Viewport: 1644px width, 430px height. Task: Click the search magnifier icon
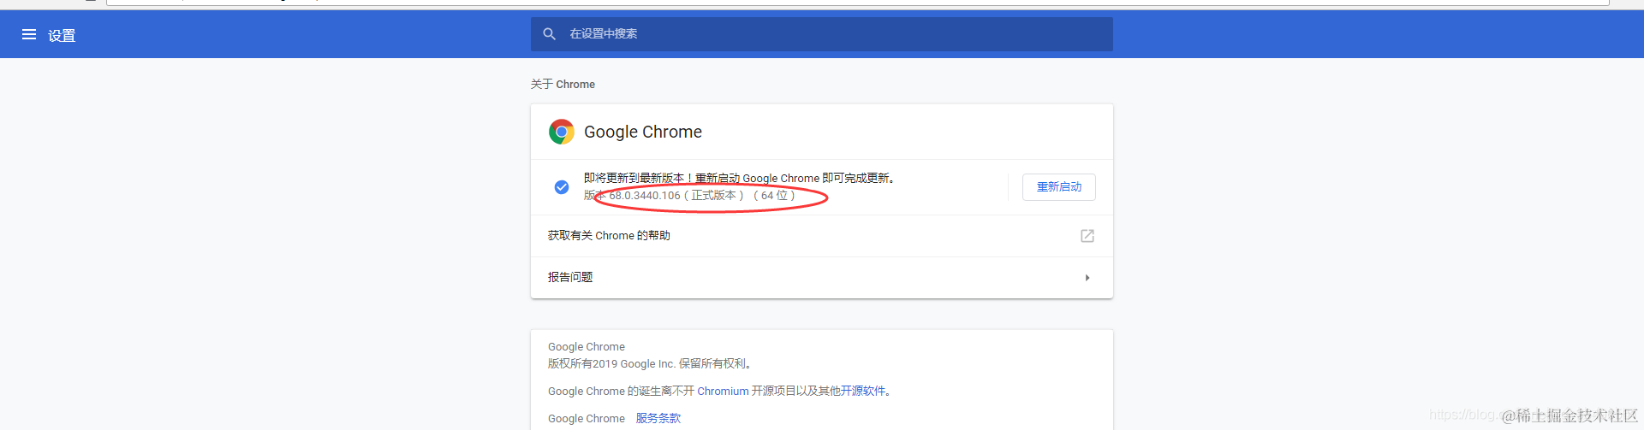click(550, 34)
